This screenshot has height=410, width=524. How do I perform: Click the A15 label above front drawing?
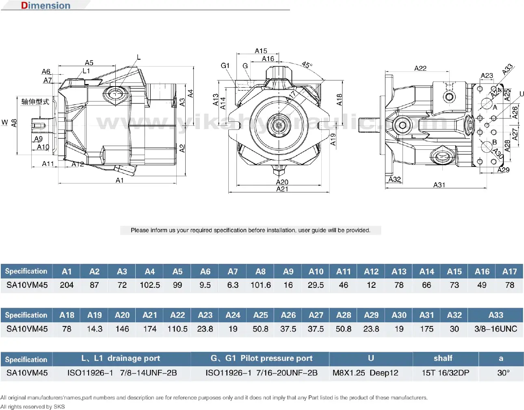[x=261, y=51]
